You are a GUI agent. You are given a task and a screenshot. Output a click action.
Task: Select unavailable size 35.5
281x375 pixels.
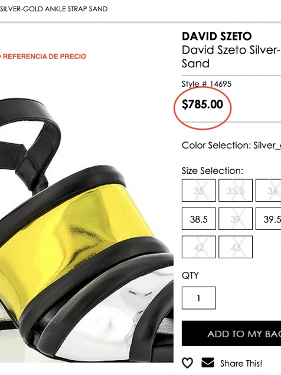(x=236, y=190)
